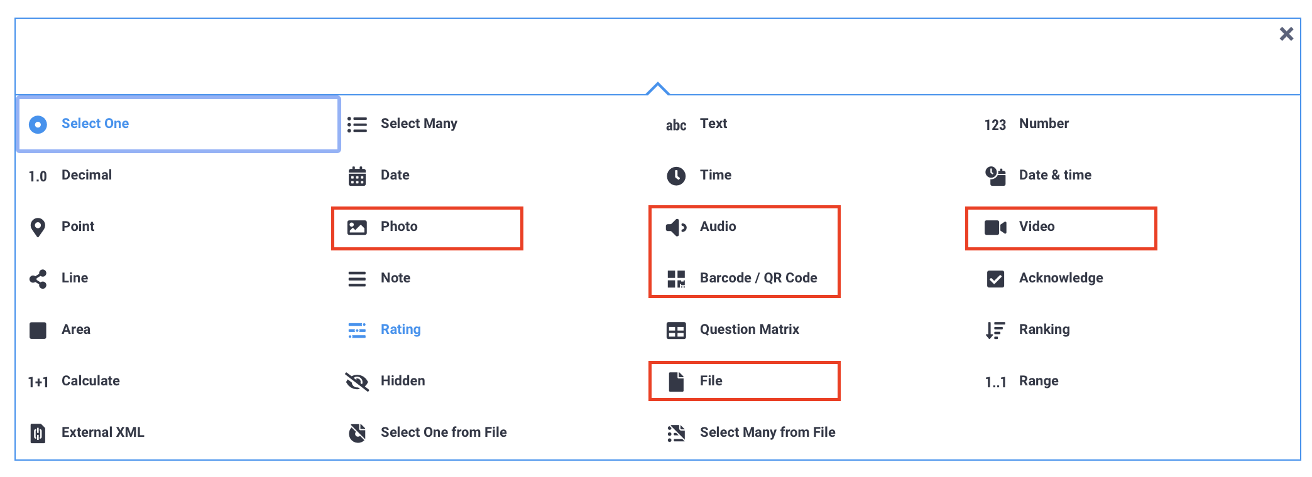Select One question type radio option

pyautogui.click(x=96, y=124)
